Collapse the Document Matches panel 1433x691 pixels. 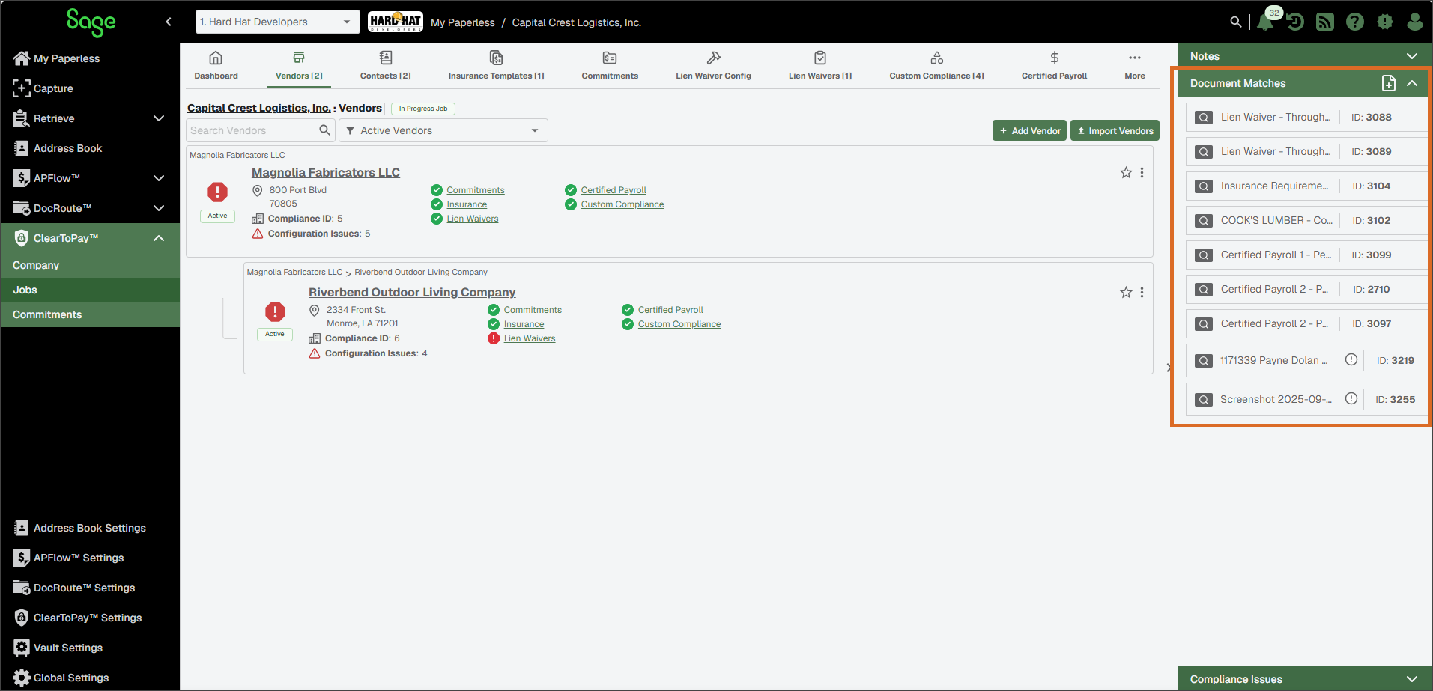(1412, 83)
